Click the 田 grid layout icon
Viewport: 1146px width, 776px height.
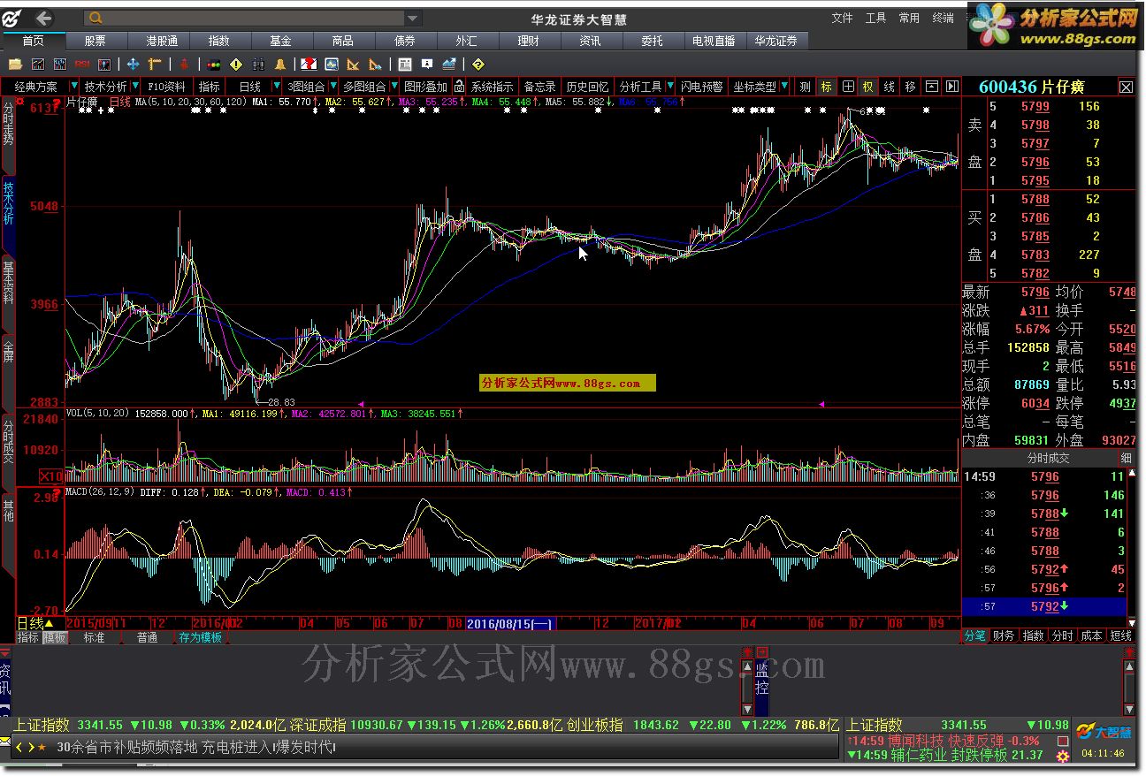click(848, 87)
